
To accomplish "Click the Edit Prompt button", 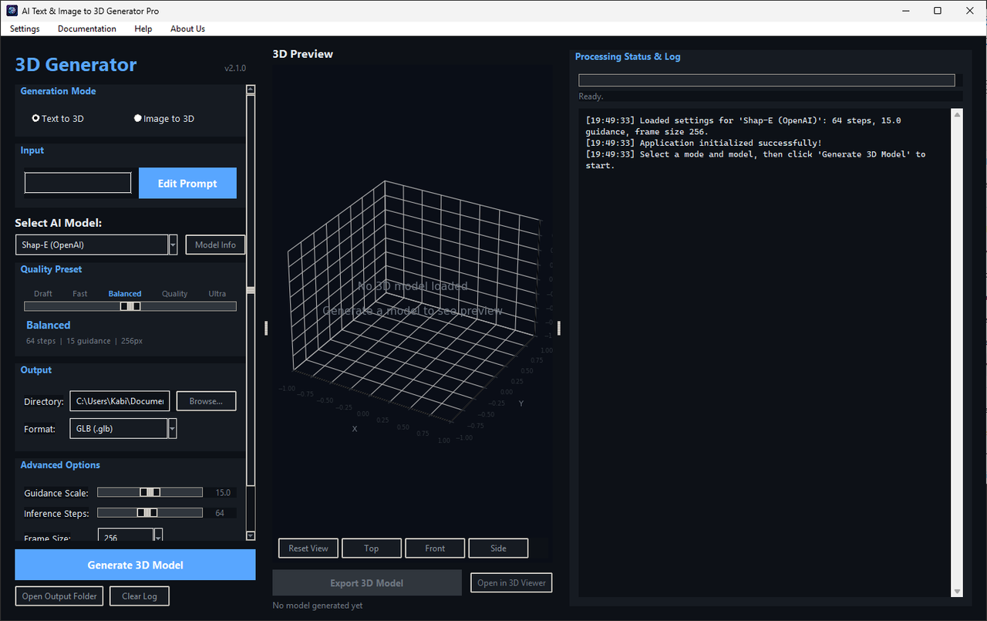I will 187,184.
